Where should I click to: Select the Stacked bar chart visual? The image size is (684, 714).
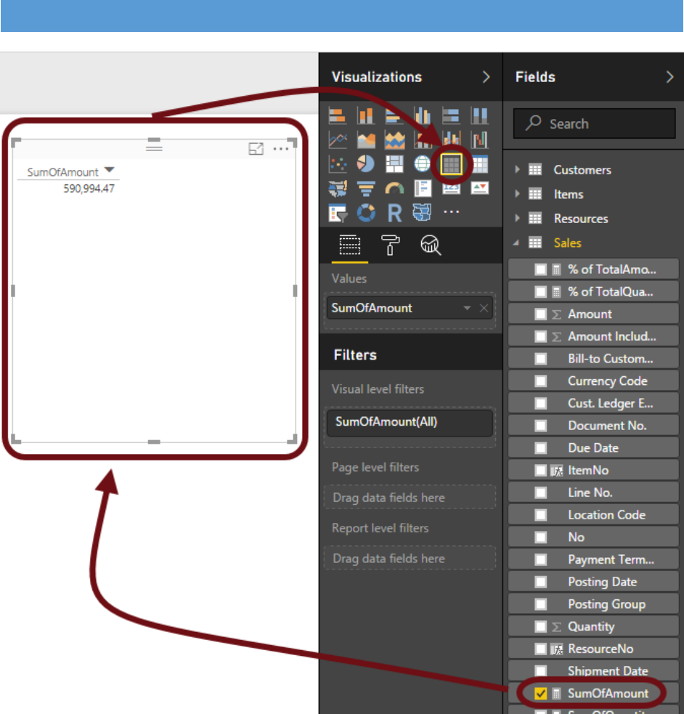[x=337, y=115]
